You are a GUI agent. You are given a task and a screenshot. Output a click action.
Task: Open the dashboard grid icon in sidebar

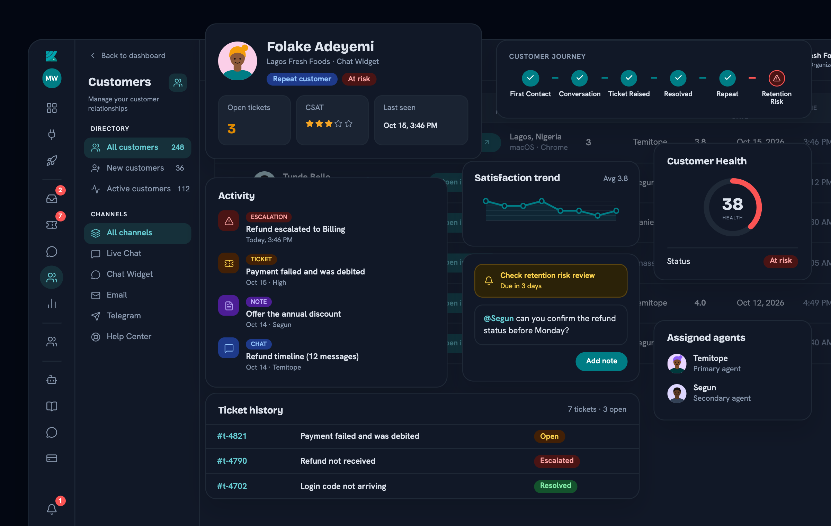pyautogui.click(x=52, y=108)
